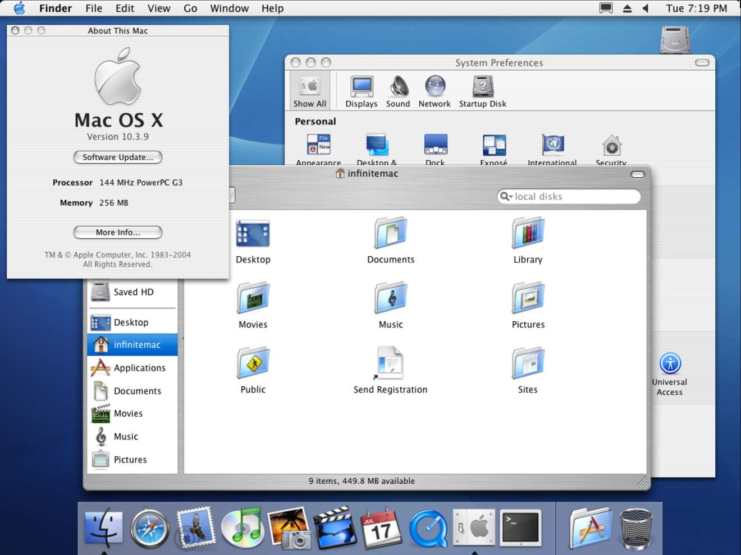Open the Go menu
Screen dimensions: 741x555
tap(190, 8)
